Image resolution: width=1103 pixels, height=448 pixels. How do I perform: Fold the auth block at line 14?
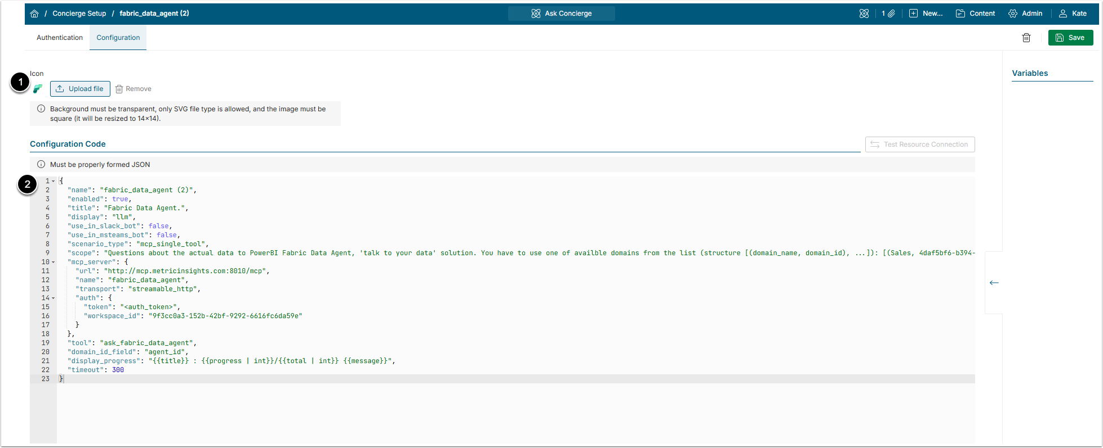click(54, 298)
